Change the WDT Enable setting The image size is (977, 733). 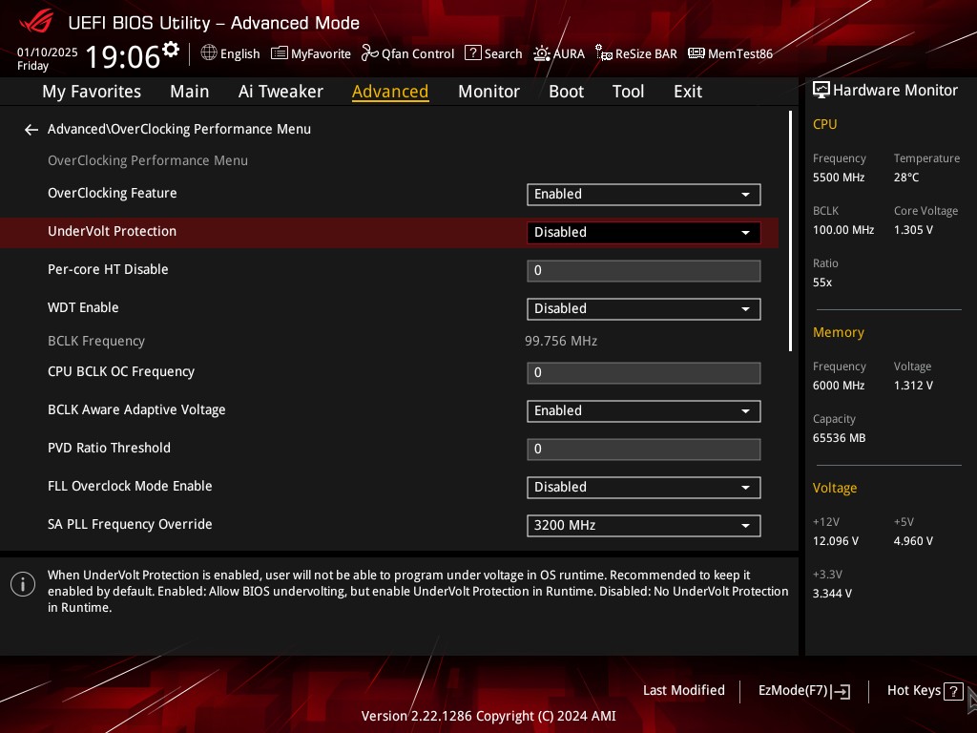pyautogui.click(x=643, y=308)
